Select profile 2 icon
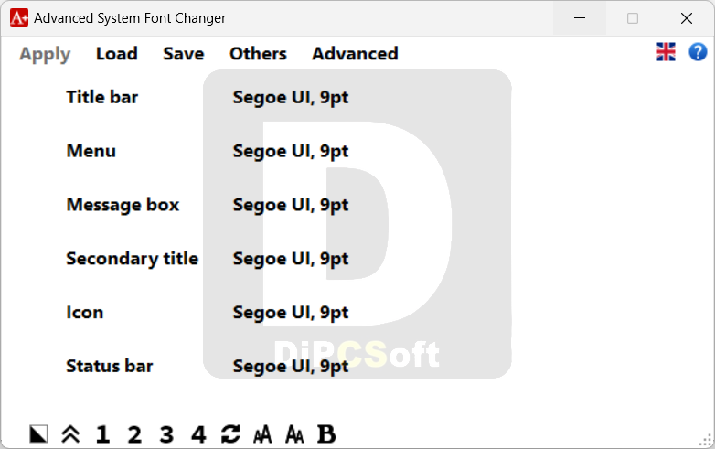The height and width of the screenshot is (449, 715). 134,434
